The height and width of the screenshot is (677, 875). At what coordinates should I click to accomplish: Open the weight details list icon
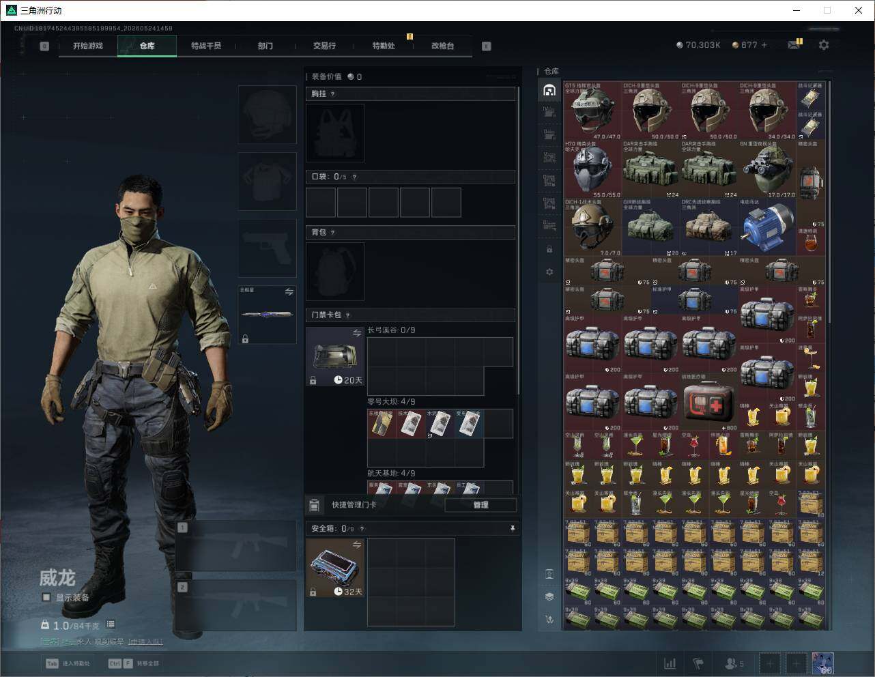111,624
